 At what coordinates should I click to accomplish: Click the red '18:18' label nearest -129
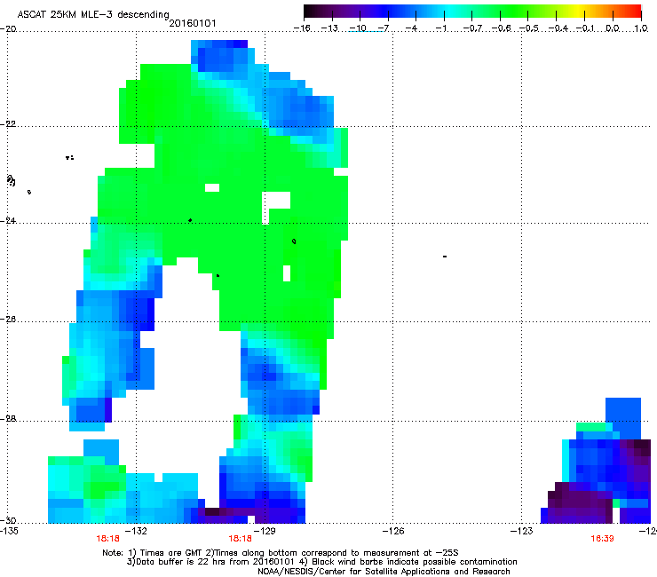[x=240, y=539]
